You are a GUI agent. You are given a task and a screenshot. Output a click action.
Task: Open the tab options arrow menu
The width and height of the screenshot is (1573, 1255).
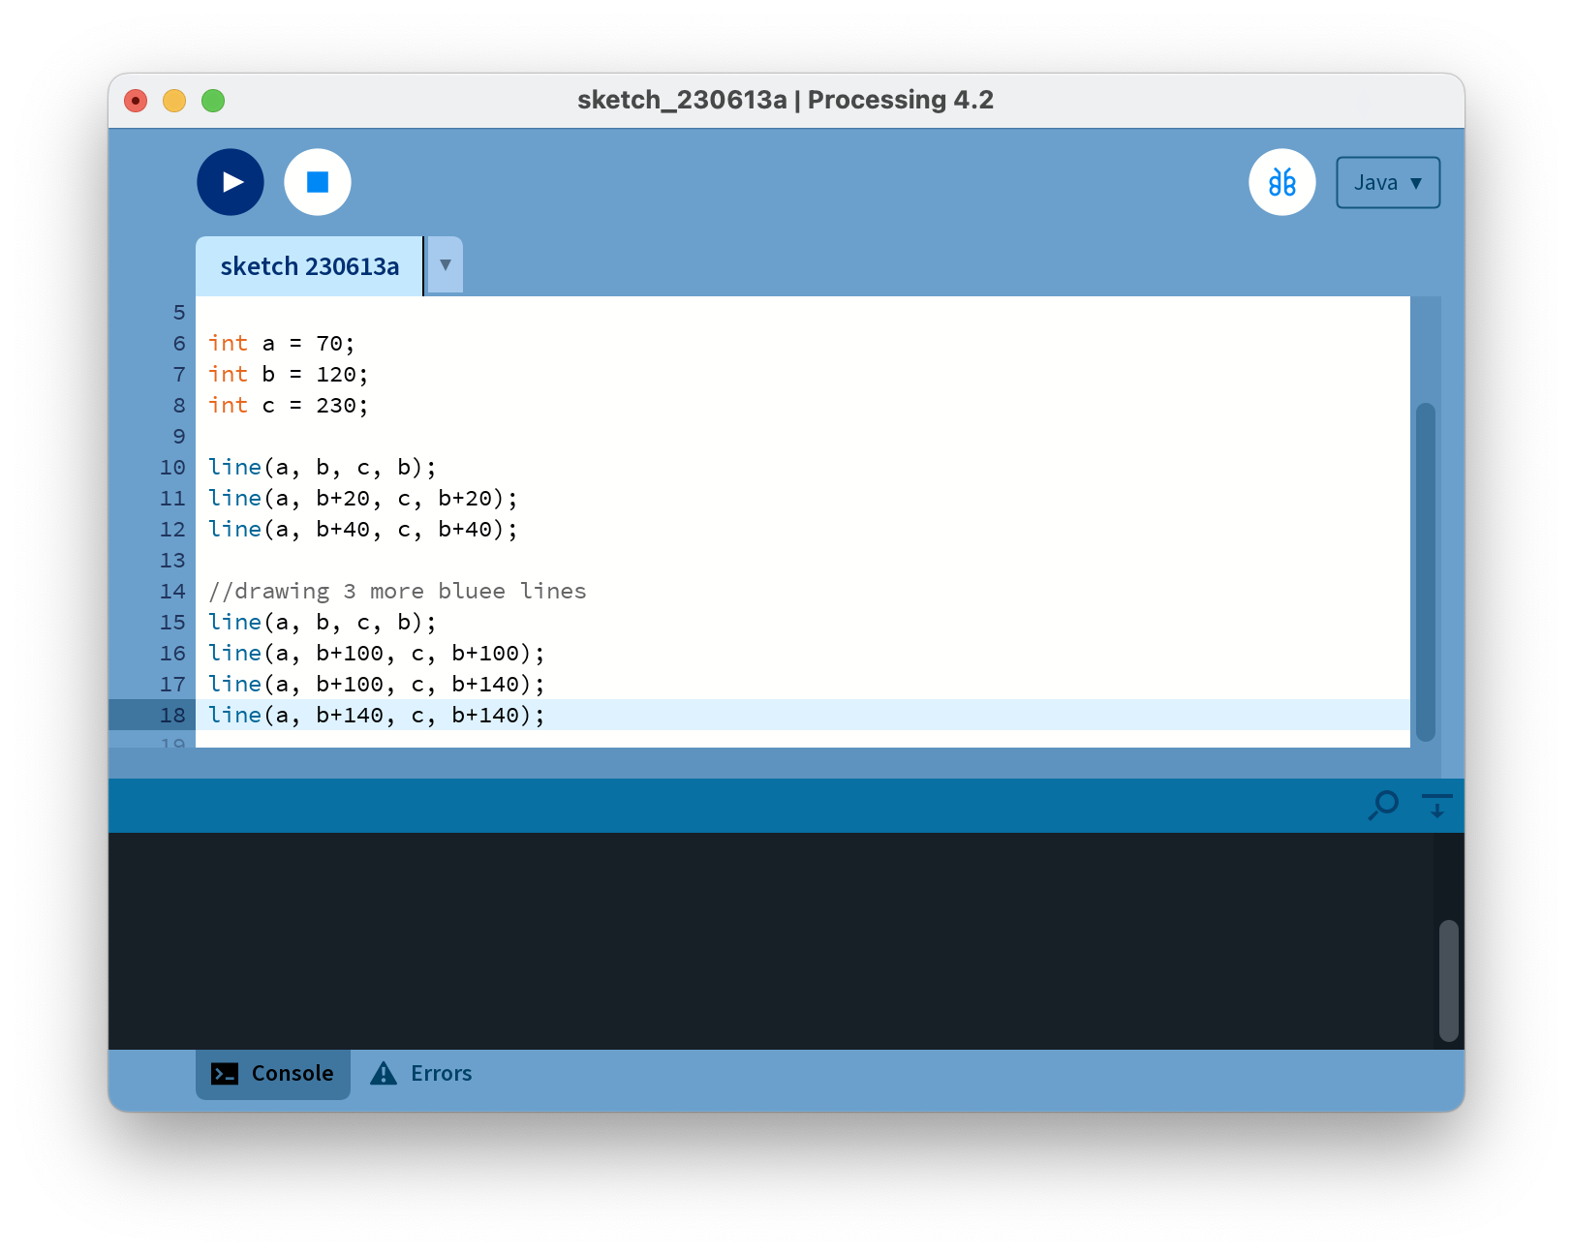[445, 264]
